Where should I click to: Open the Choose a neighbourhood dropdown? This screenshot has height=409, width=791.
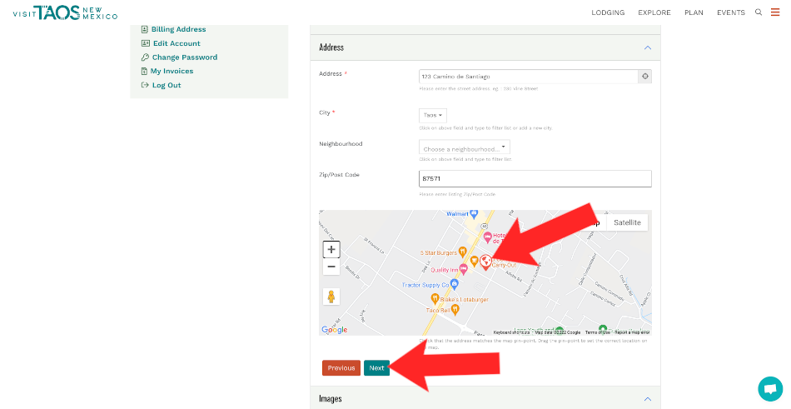[464, 148]
